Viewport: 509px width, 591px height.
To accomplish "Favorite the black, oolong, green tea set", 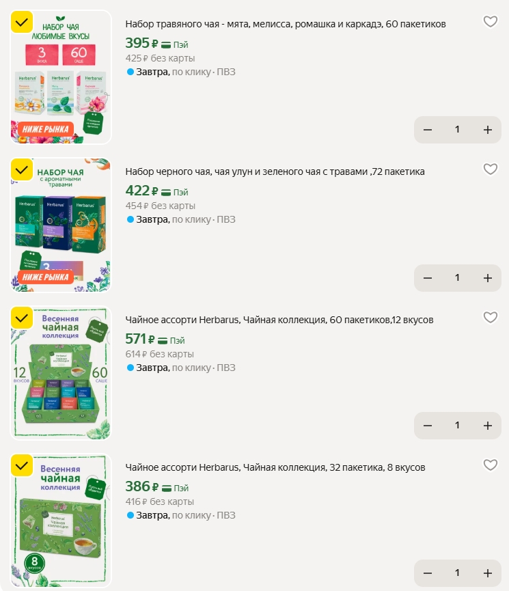I will tap(490, 169).
